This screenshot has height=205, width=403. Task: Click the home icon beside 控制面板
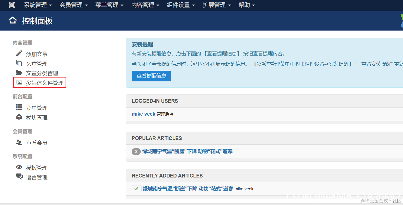click(13, 20)
